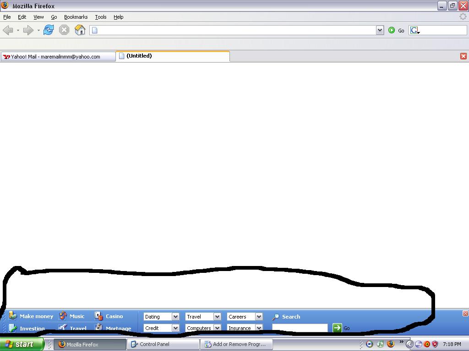Click the Travel airplane toolbar icon

[62, 327]
